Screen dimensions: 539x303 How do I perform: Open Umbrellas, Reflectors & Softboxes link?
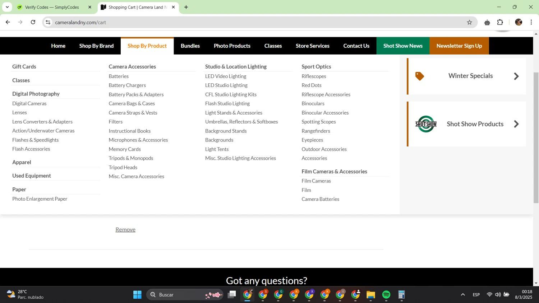(241, 121)
